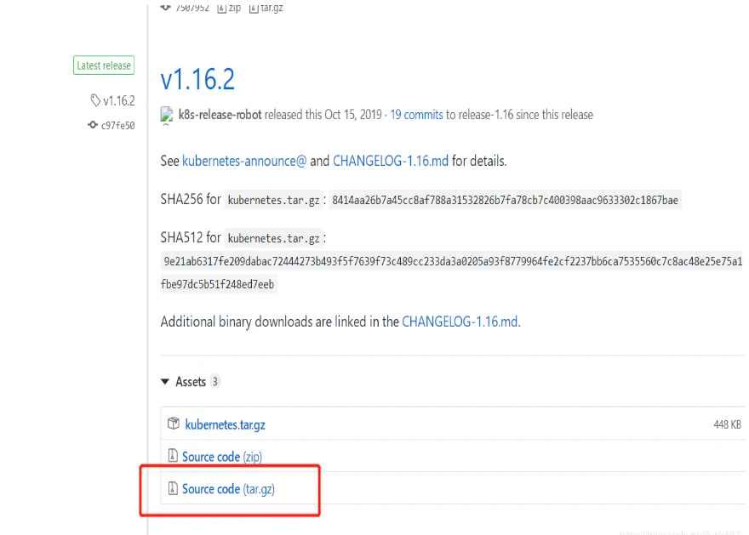Download Source code (zip)

[222, 457]
